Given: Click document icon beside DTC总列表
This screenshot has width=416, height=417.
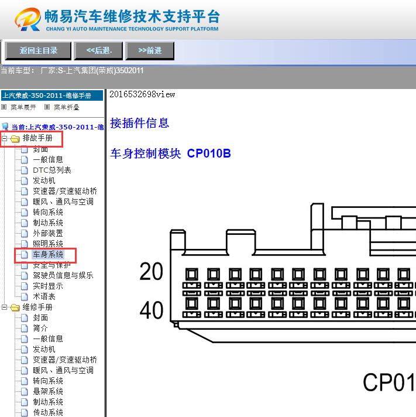Looking at the screenshot, I should pyautogui.click(x=24, y=170).
